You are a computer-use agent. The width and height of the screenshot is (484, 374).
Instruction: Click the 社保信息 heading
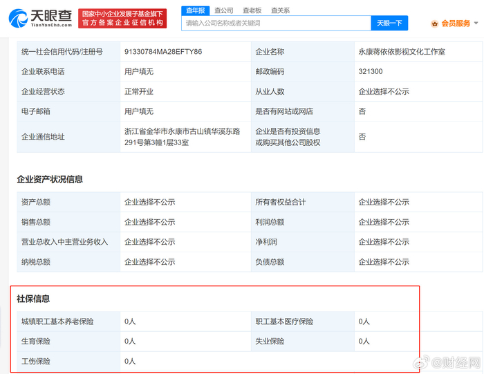[x=33, y=299]
